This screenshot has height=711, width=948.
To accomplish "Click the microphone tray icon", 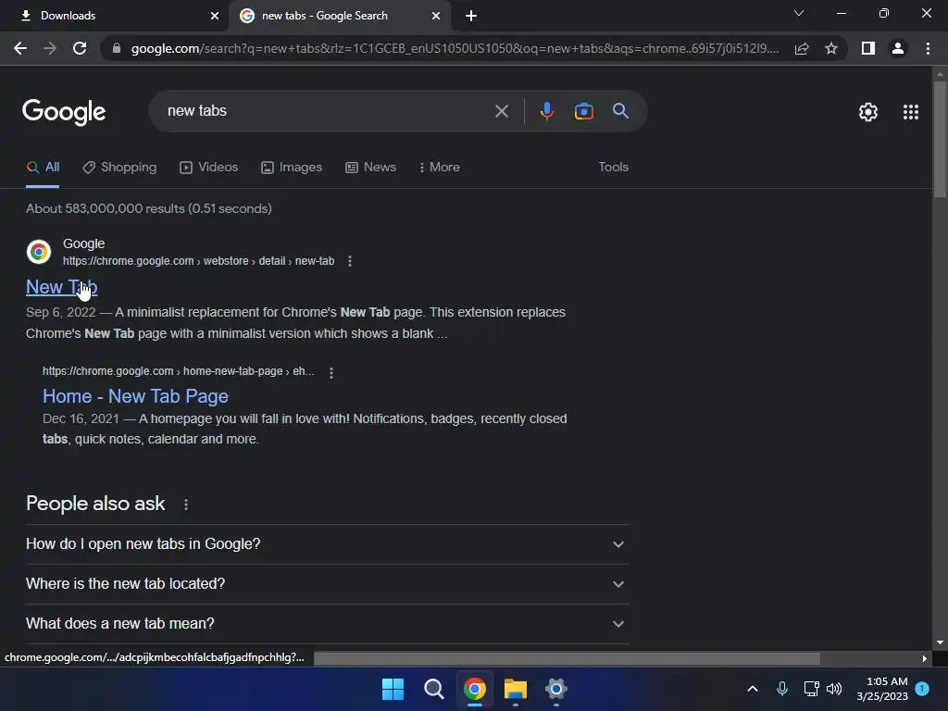I will 781,689.
